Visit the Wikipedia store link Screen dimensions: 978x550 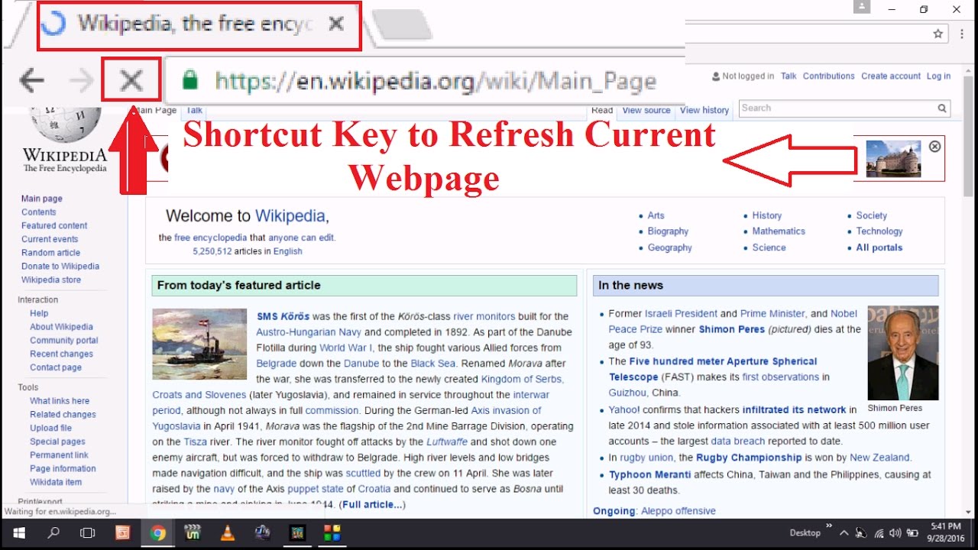click(51, 280)
